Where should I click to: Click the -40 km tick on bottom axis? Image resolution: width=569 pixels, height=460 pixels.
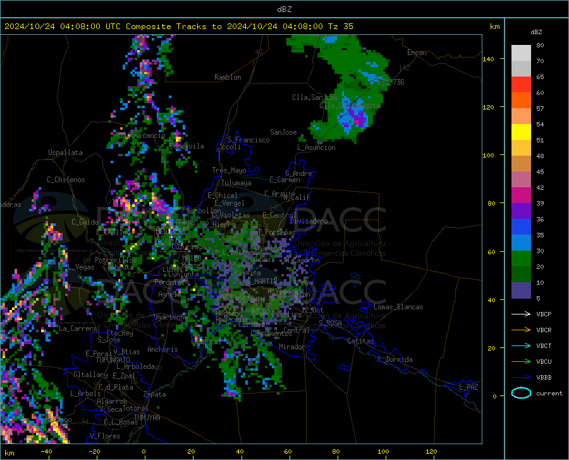coord(46,452)
